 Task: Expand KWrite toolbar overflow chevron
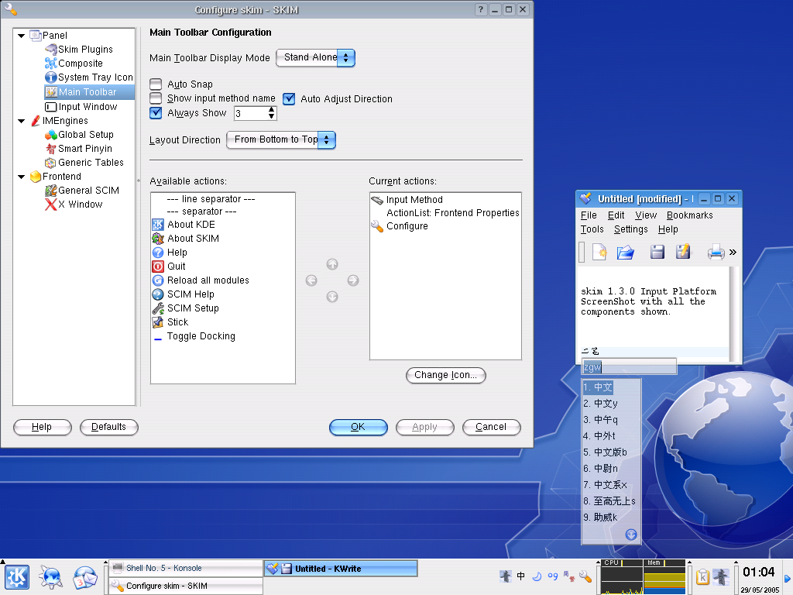[733, 252]
